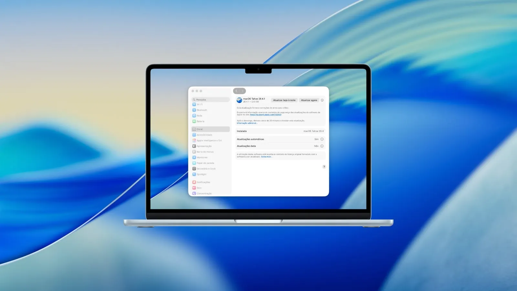Image resolution: width=517 pixels, height=291 pixels.
Task: Open the Wi-Fi settings in the sidebar
Action: point(201,104)
